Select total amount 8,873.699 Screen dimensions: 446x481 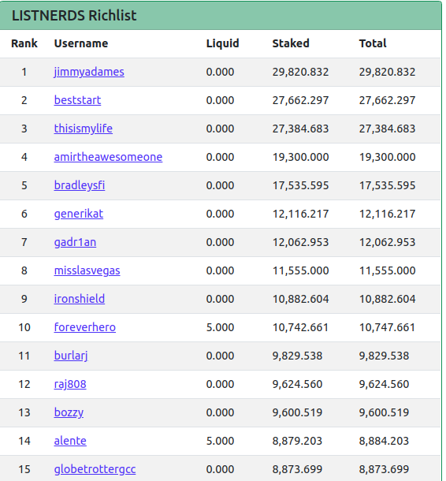click(x=384, y=469)
